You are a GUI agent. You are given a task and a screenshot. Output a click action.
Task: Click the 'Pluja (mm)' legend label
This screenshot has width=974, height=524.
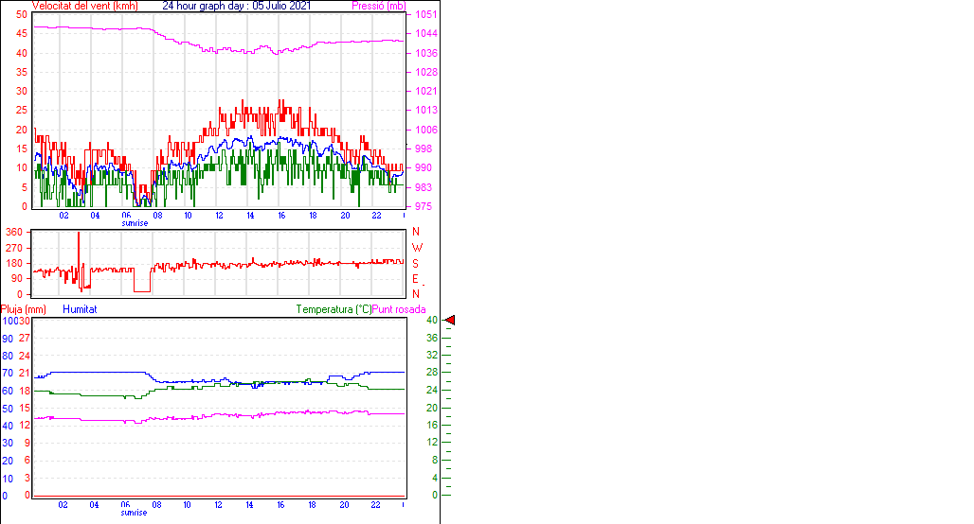pyautogui.click(x=23, y=309)
